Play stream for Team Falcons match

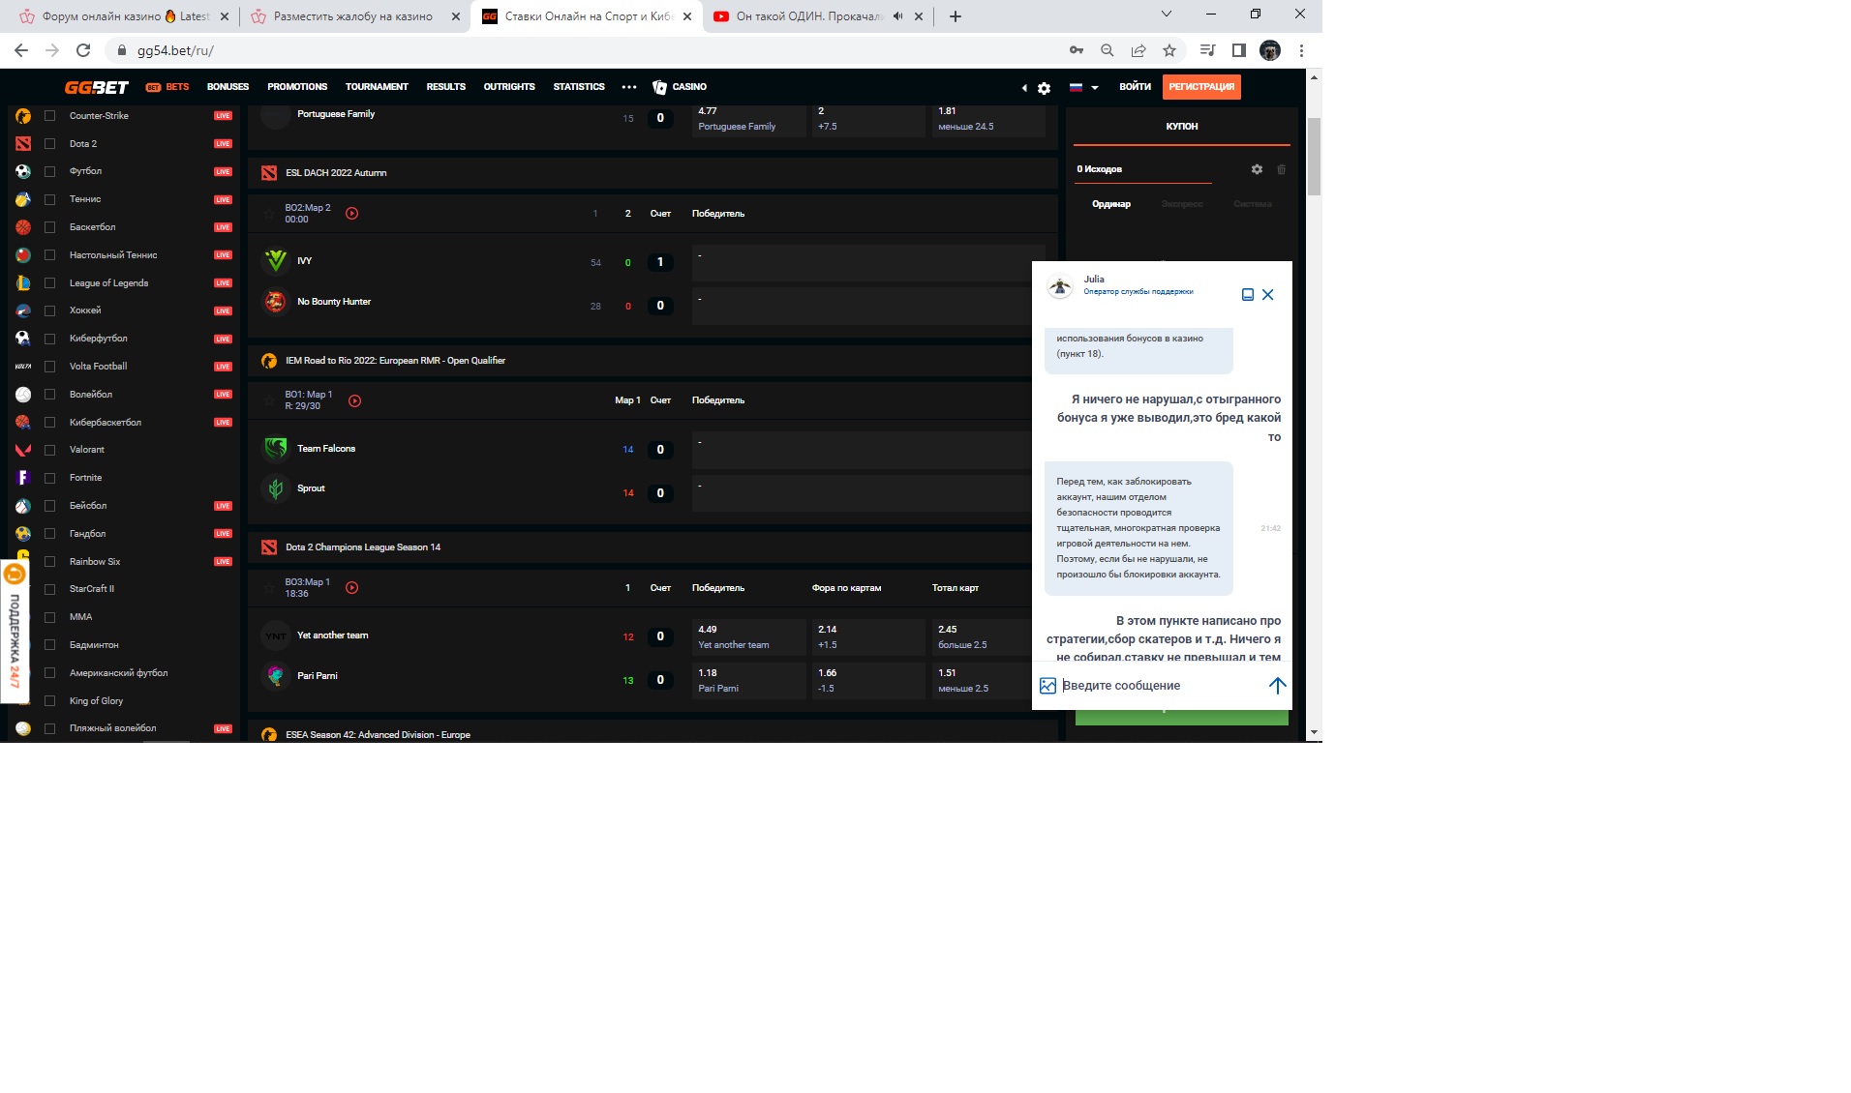click(x=354, y=401)
